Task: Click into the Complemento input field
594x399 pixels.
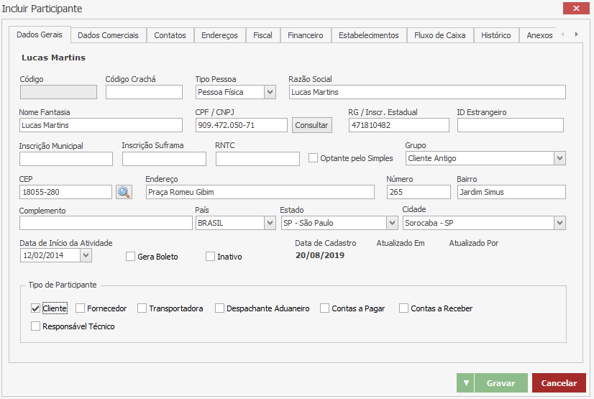Action: click(x=106, y=223)
